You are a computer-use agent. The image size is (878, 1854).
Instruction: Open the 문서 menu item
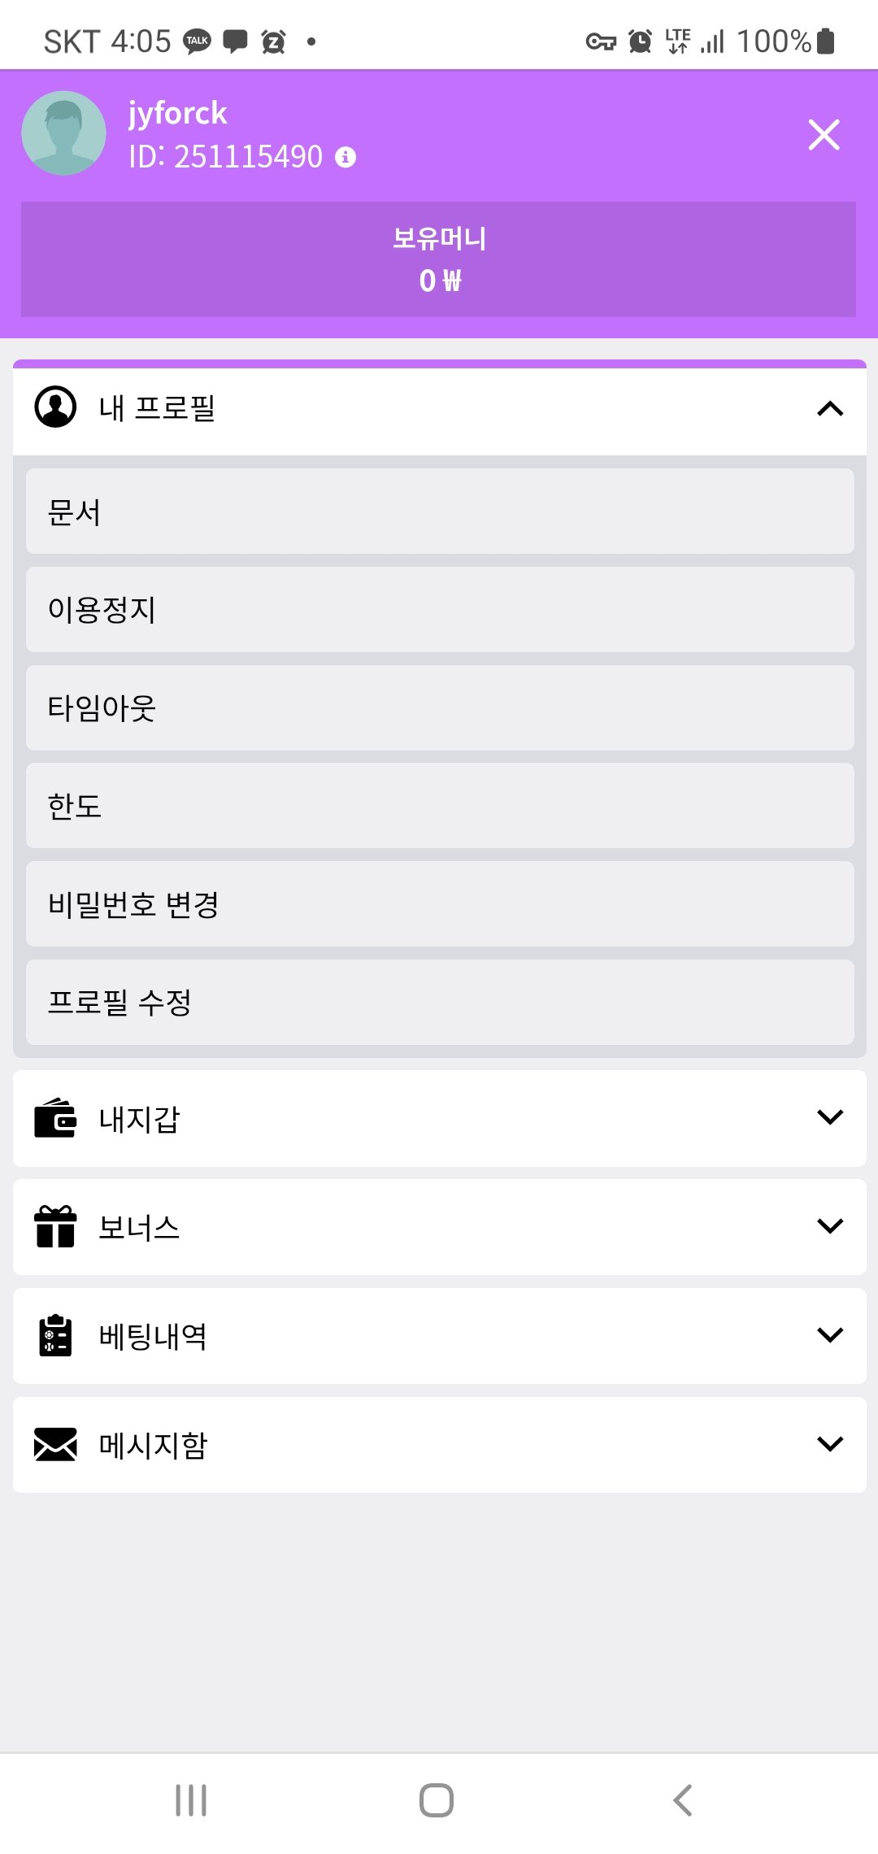(x=439, y=511)
